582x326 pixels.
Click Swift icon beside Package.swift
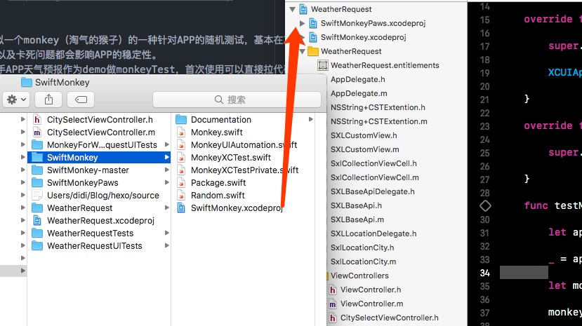point(181,183)
